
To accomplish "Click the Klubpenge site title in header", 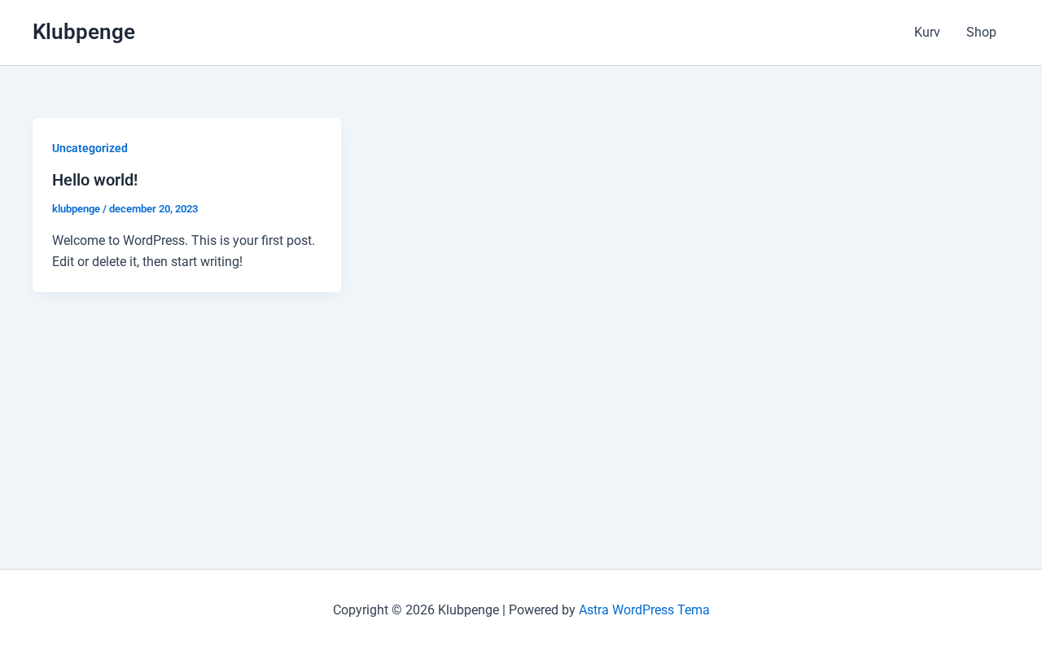I will click(84, 32).
